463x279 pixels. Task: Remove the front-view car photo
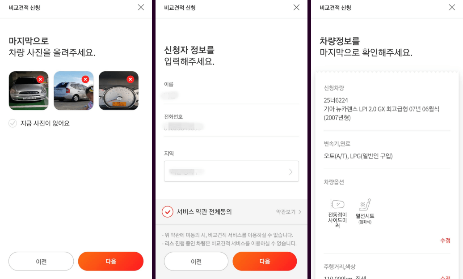[40, 79]
